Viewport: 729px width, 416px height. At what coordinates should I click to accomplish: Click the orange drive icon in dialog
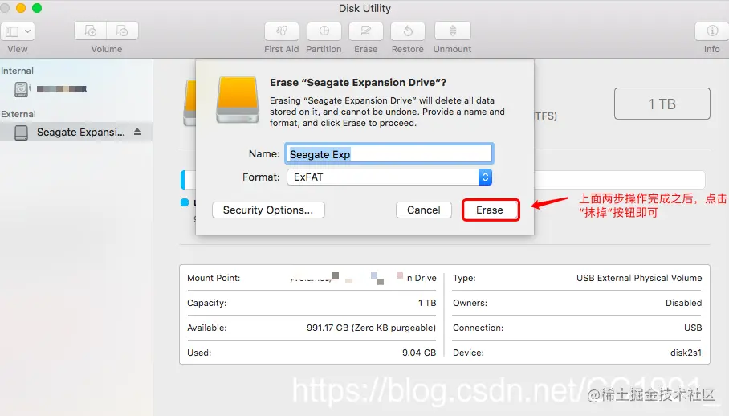point(238,100)
